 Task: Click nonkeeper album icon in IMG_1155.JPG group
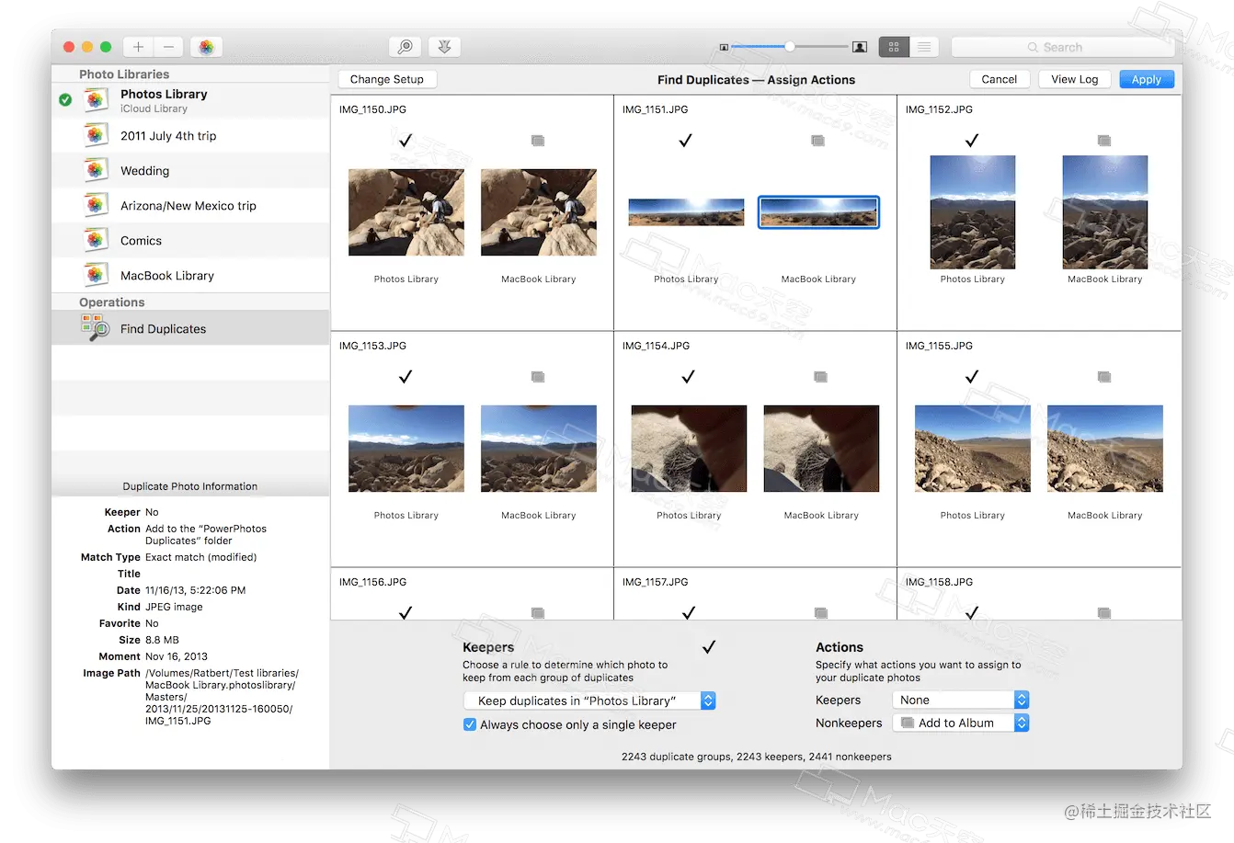[x=1104, y=377]
